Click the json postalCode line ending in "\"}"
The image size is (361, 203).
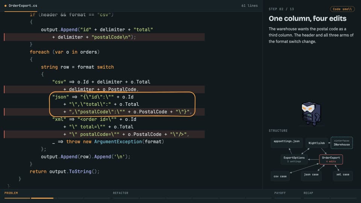pyautogui.click(x=104, y=112)
